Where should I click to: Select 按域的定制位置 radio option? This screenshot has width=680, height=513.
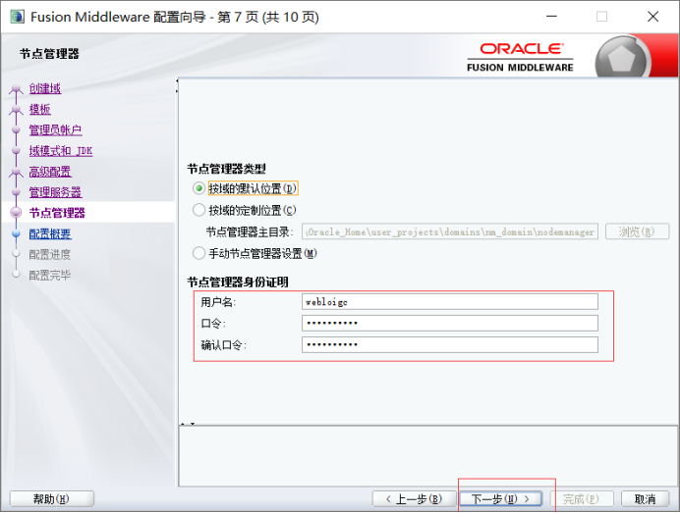click(199, 210)
